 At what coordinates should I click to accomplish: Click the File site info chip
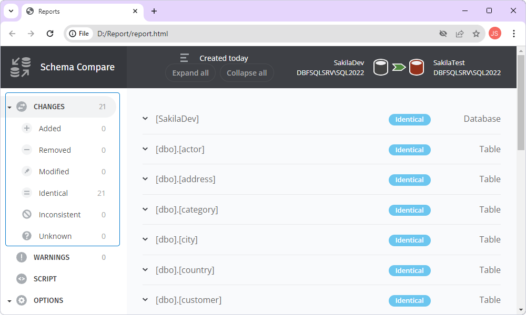[79, 34]
